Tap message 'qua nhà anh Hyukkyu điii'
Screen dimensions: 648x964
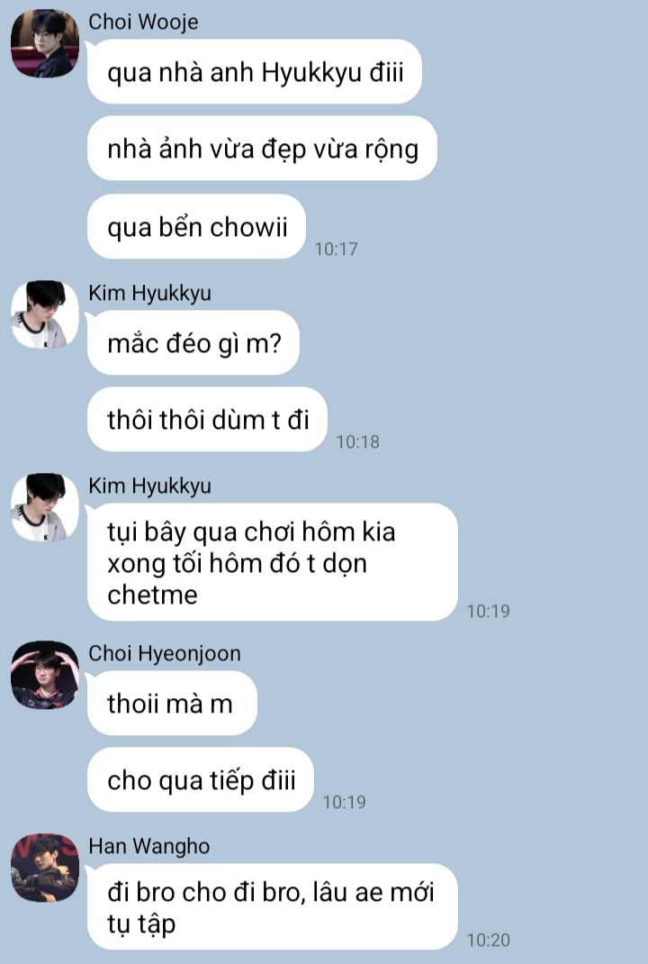[x=255, y=71]
